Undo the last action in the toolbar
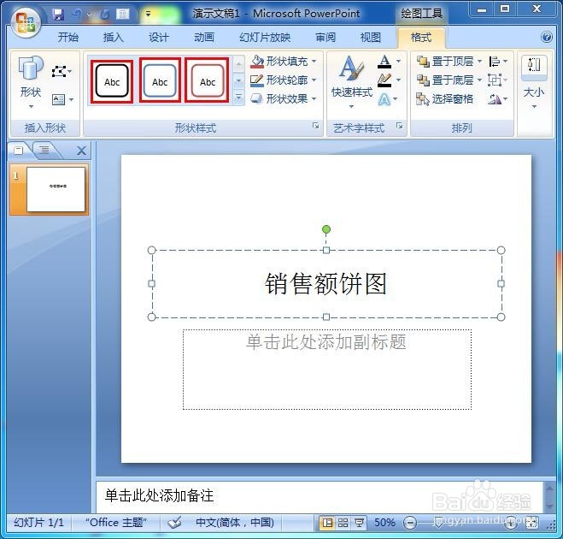The width and height of the screenshot is (563, 539). pos(77,15)
